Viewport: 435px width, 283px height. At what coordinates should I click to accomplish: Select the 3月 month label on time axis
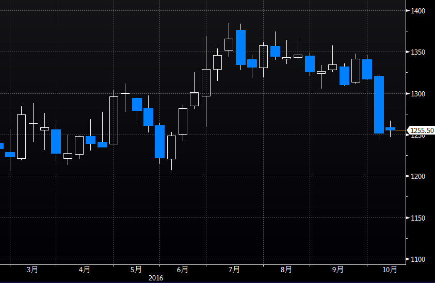[32, 269]
